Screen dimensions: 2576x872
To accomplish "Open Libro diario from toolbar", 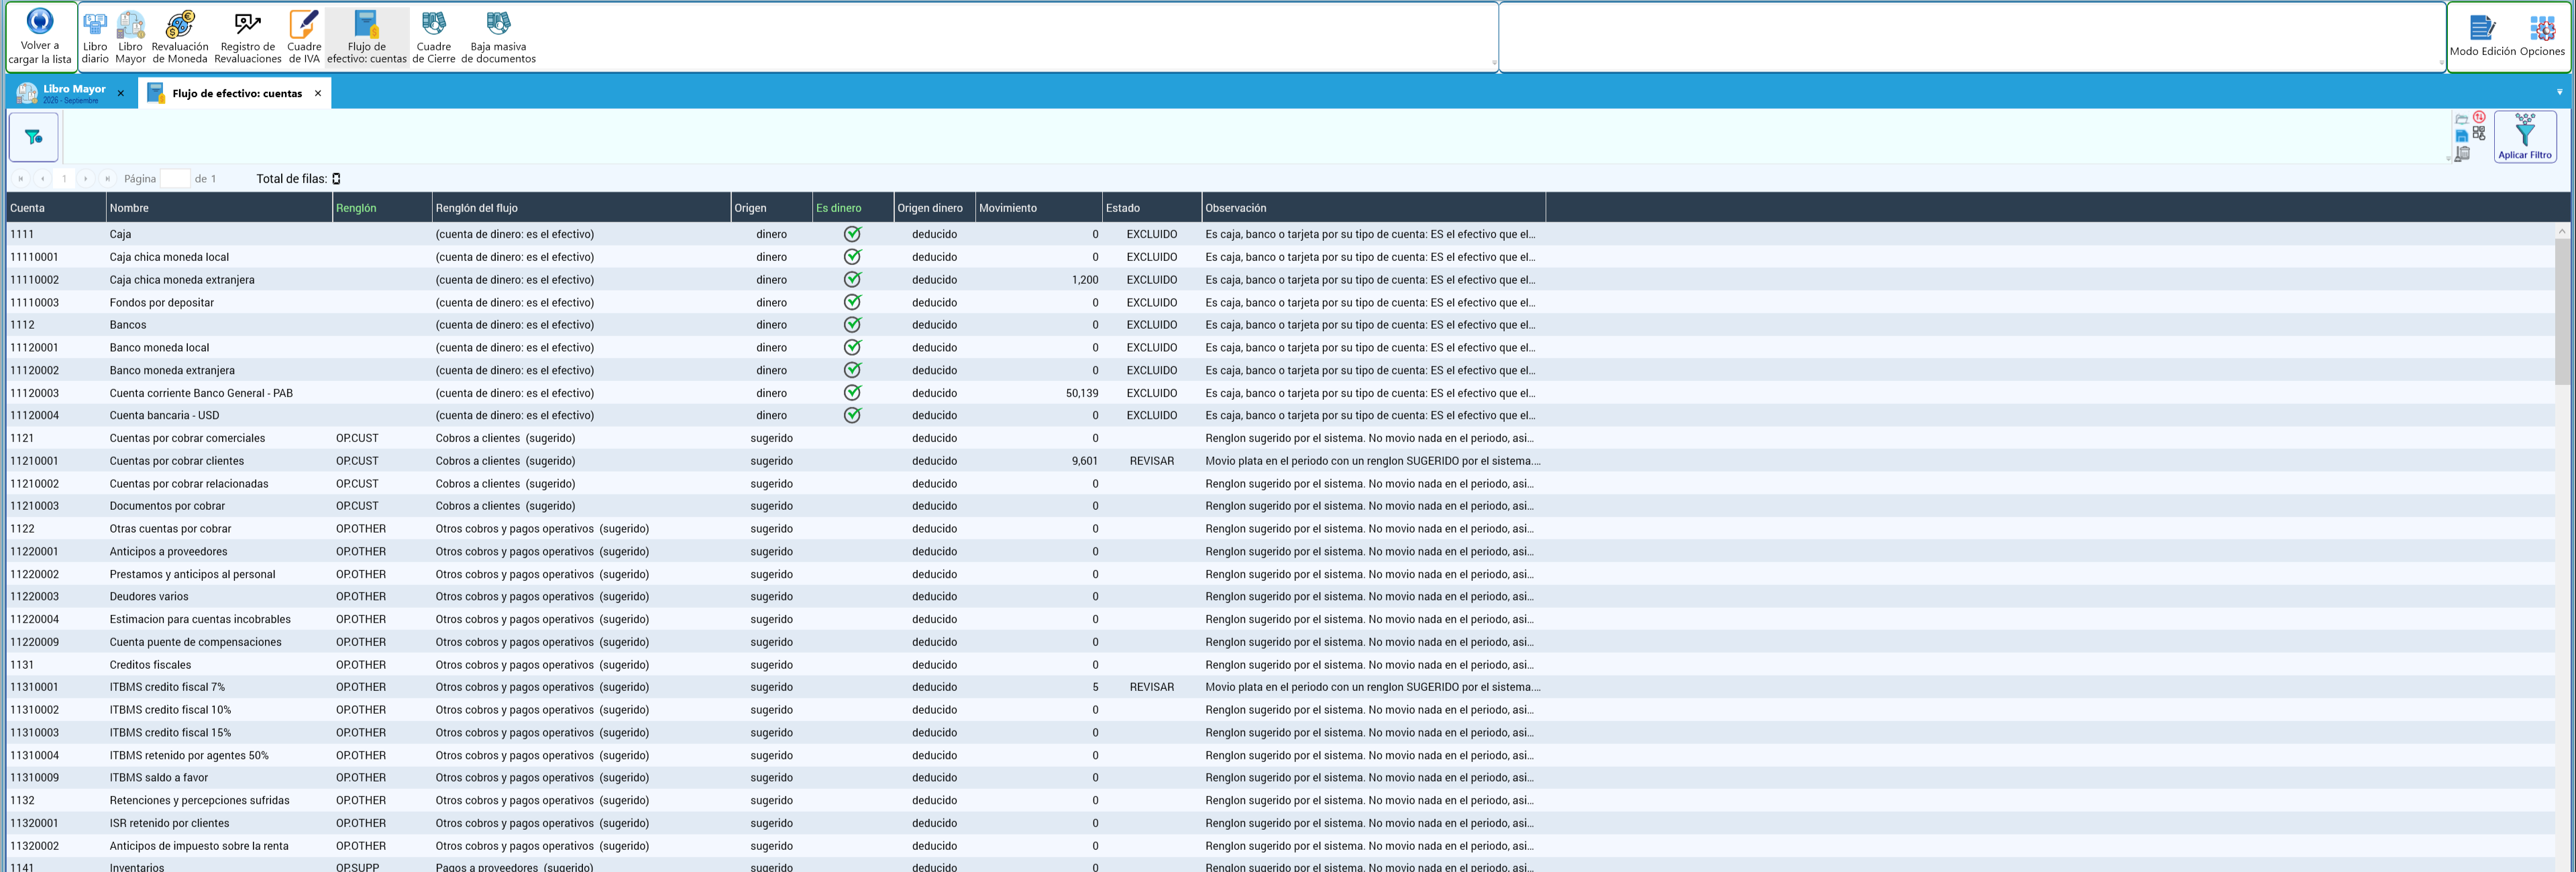I will pyautogui.click(x=95, y=36).
